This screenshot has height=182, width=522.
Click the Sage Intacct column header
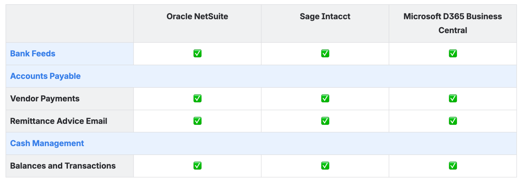[325, 16]
